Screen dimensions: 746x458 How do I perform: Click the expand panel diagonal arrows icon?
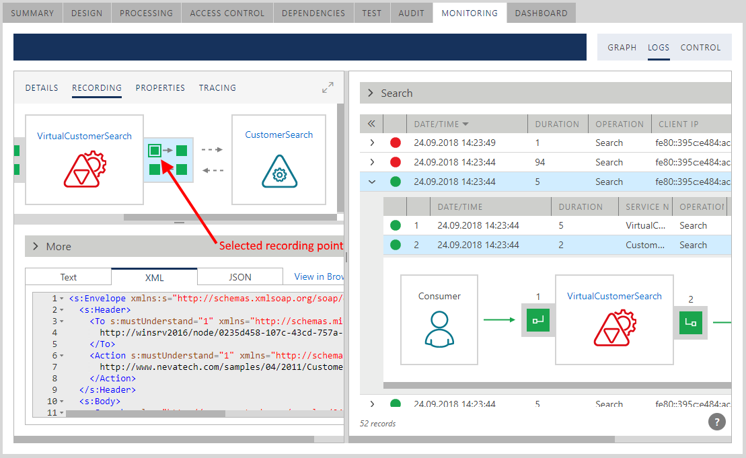[328, 87]
